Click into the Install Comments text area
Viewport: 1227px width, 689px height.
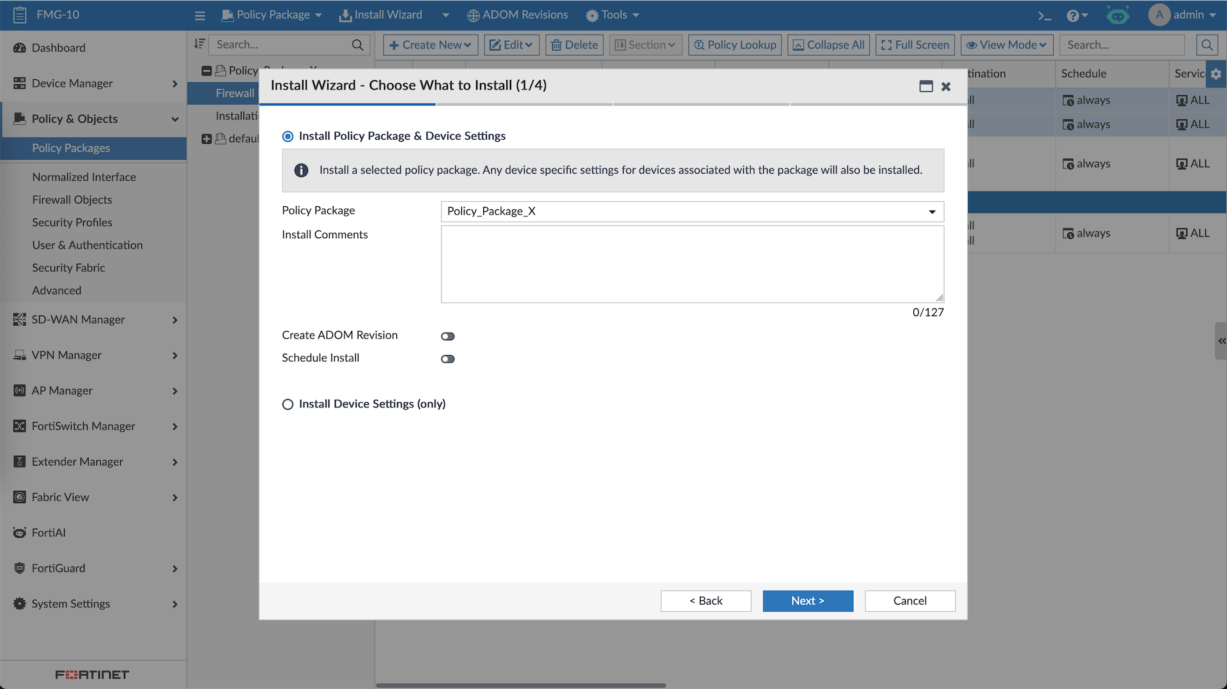point(691,264)
